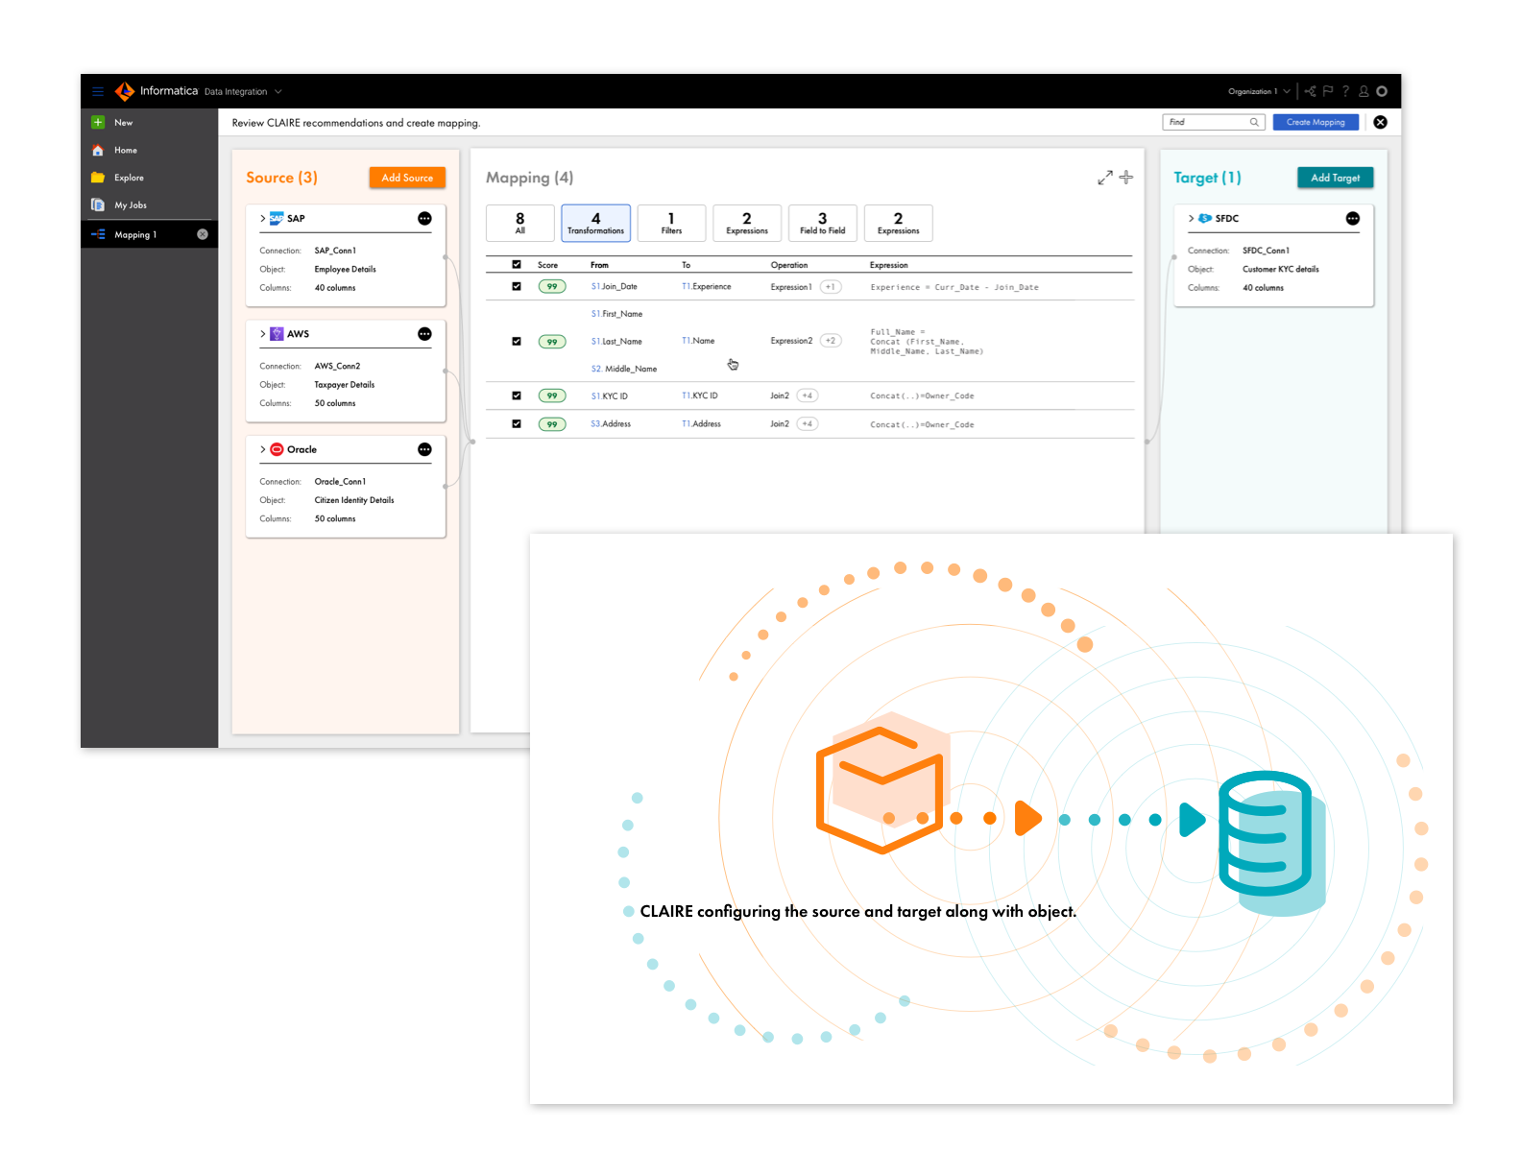Expand the +1 badge beside Expression1
Image resolution: width=1521 pixels, height=1175 pixels.
pyautogui.click(x=831, y=286)
